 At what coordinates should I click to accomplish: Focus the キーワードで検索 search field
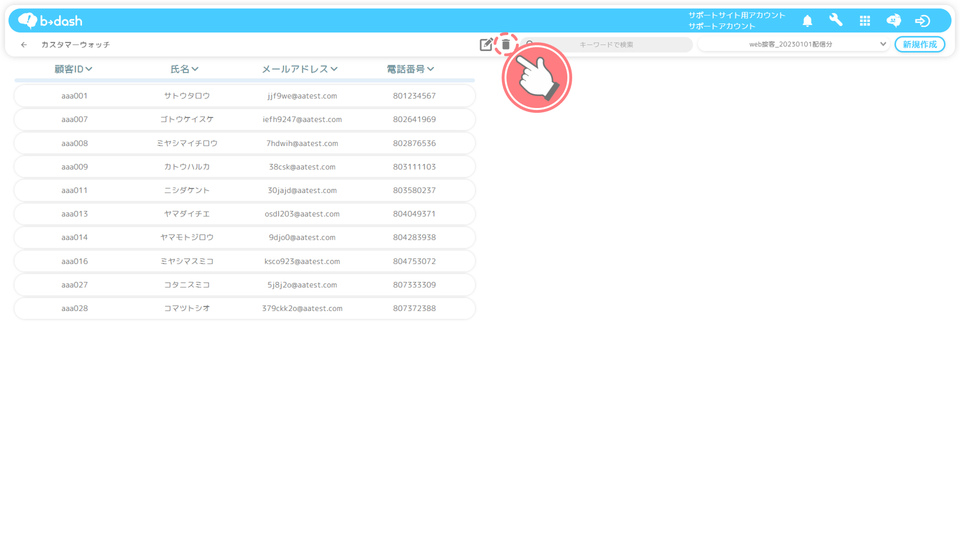606,45
